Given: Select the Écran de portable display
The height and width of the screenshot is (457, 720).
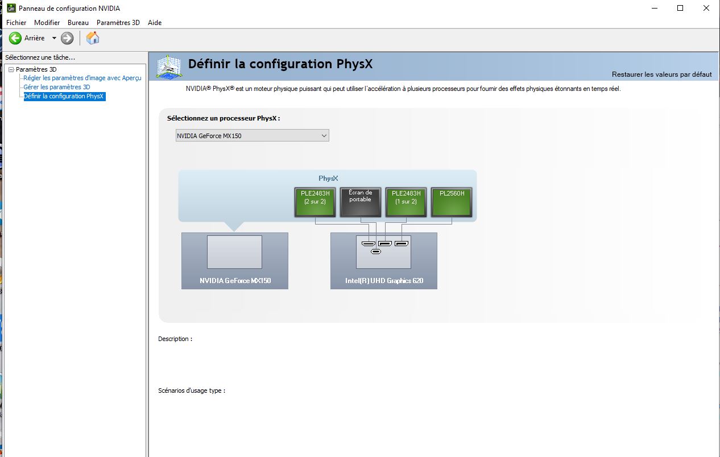Looking at the screenshot, I should [x=360, y=202].
